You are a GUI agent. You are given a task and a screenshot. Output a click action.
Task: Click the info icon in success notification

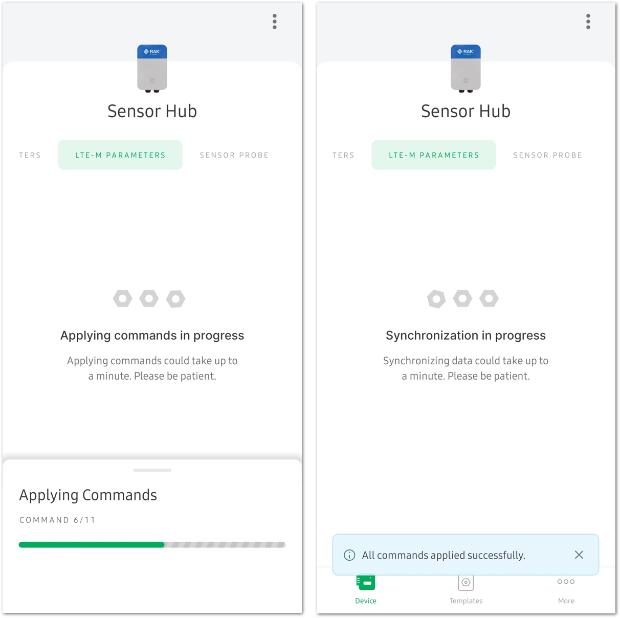pyautogui.click(x=349, y=555)
